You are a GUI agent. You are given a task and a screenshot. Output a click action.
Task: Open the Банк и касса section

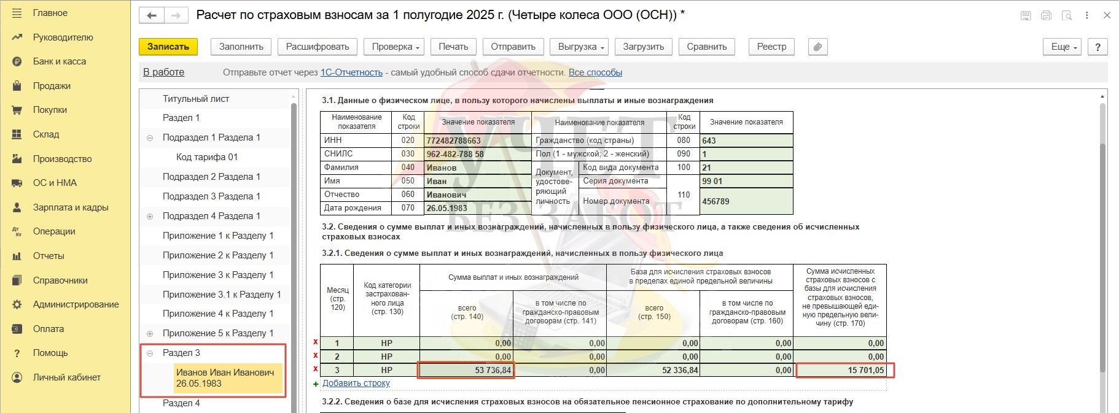click(x=60, y=61)
